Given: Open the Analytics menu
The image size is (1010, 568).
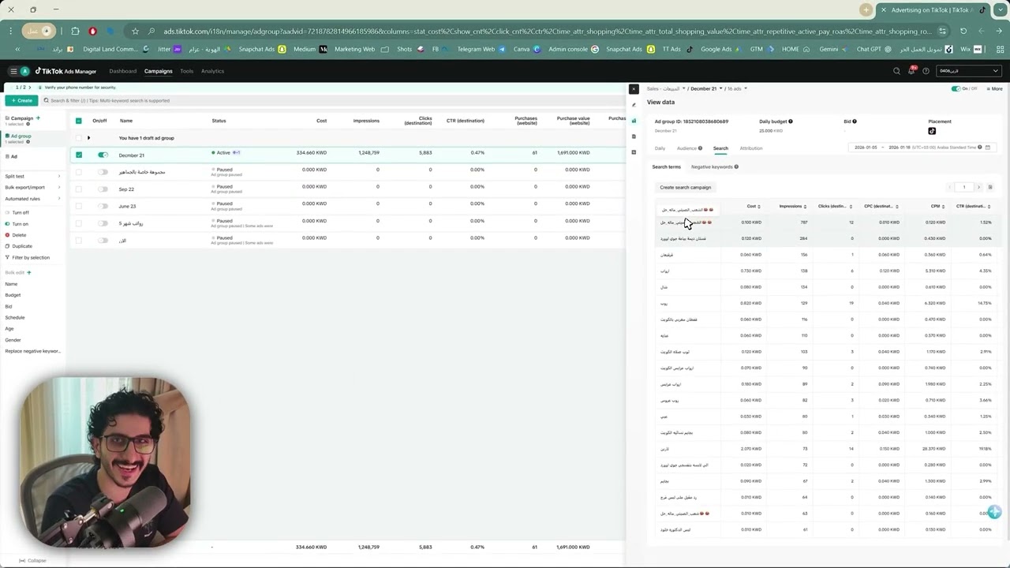Looking at the screenshot, I should coord(212,71).
